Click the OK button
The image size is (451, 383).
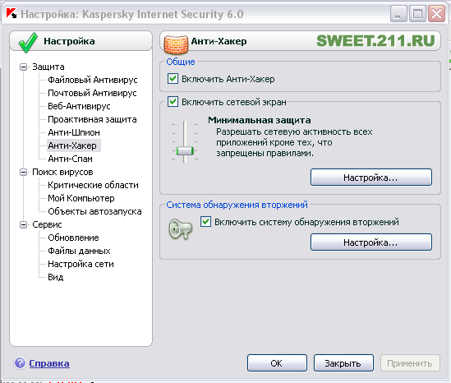pos(277,362)
